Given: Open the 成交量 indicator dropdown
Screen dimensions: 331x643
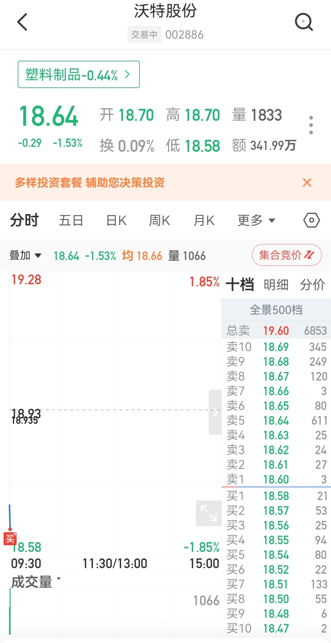Looking at the screenshot, I should (36, 582).
